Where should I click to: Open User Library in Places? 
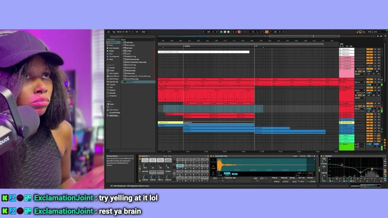(114, 110)
